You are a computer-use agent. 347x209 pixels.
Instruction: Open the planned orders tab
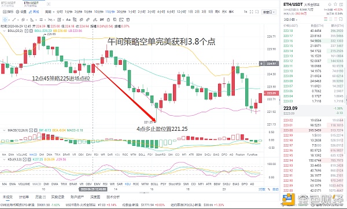(x=24, y=197)
